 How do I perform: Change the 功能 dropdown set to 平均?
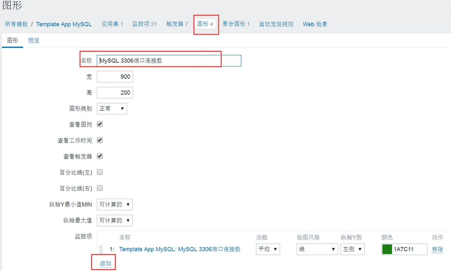click(x=268, y=249)
